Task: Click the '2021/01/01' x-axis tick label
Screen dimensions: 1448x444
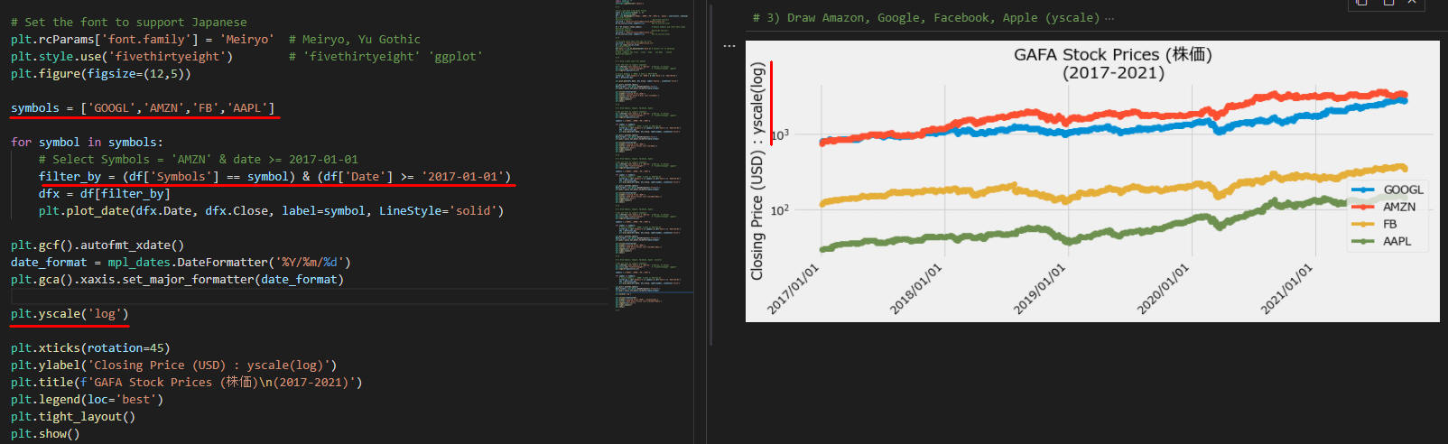Action: point(1286,289)
